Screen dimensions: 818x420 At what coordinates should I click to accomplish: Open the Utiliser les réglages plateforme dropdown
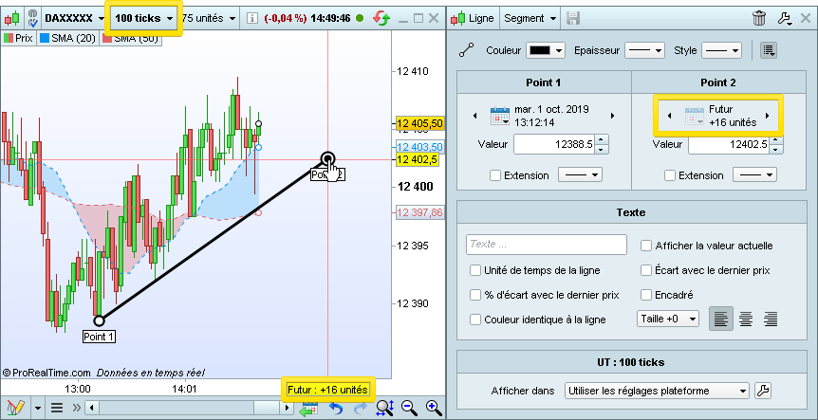657,391
